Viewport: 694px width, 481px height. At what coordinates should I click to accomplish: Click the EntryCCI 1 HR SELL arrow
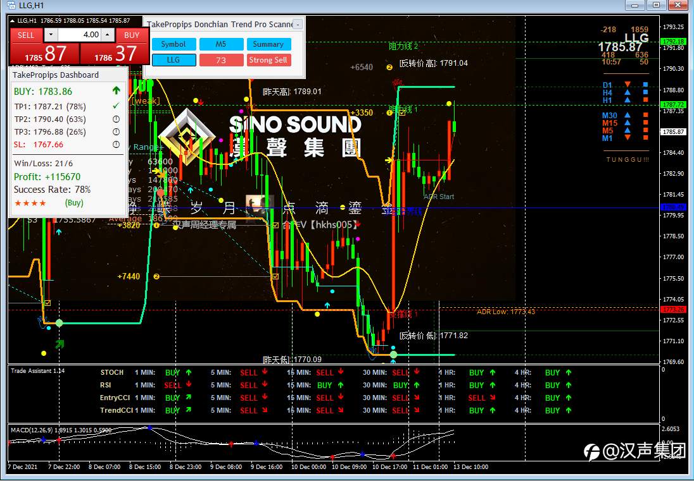pos(492,398)
